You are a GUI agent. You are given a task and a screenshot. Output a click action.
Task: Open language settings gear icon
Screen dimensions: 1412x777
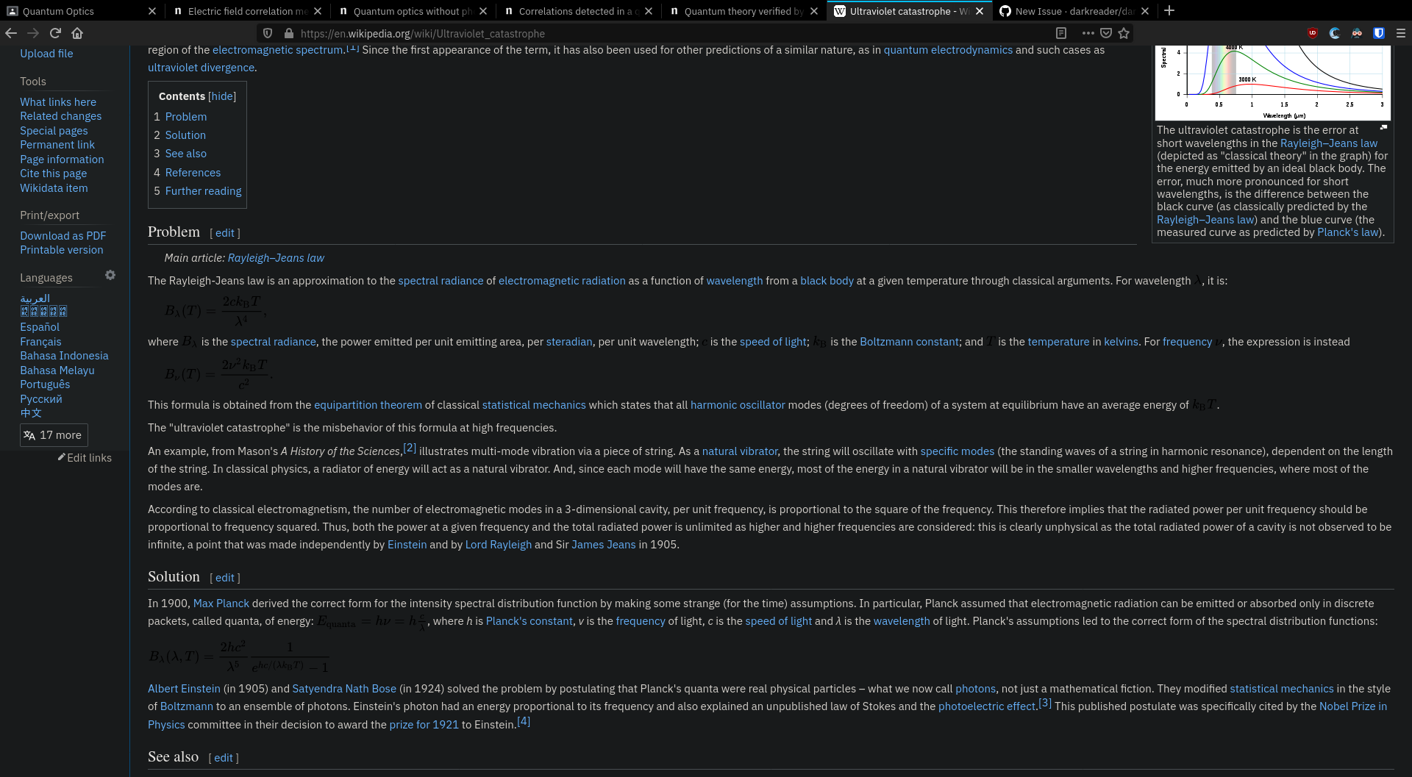110,275
